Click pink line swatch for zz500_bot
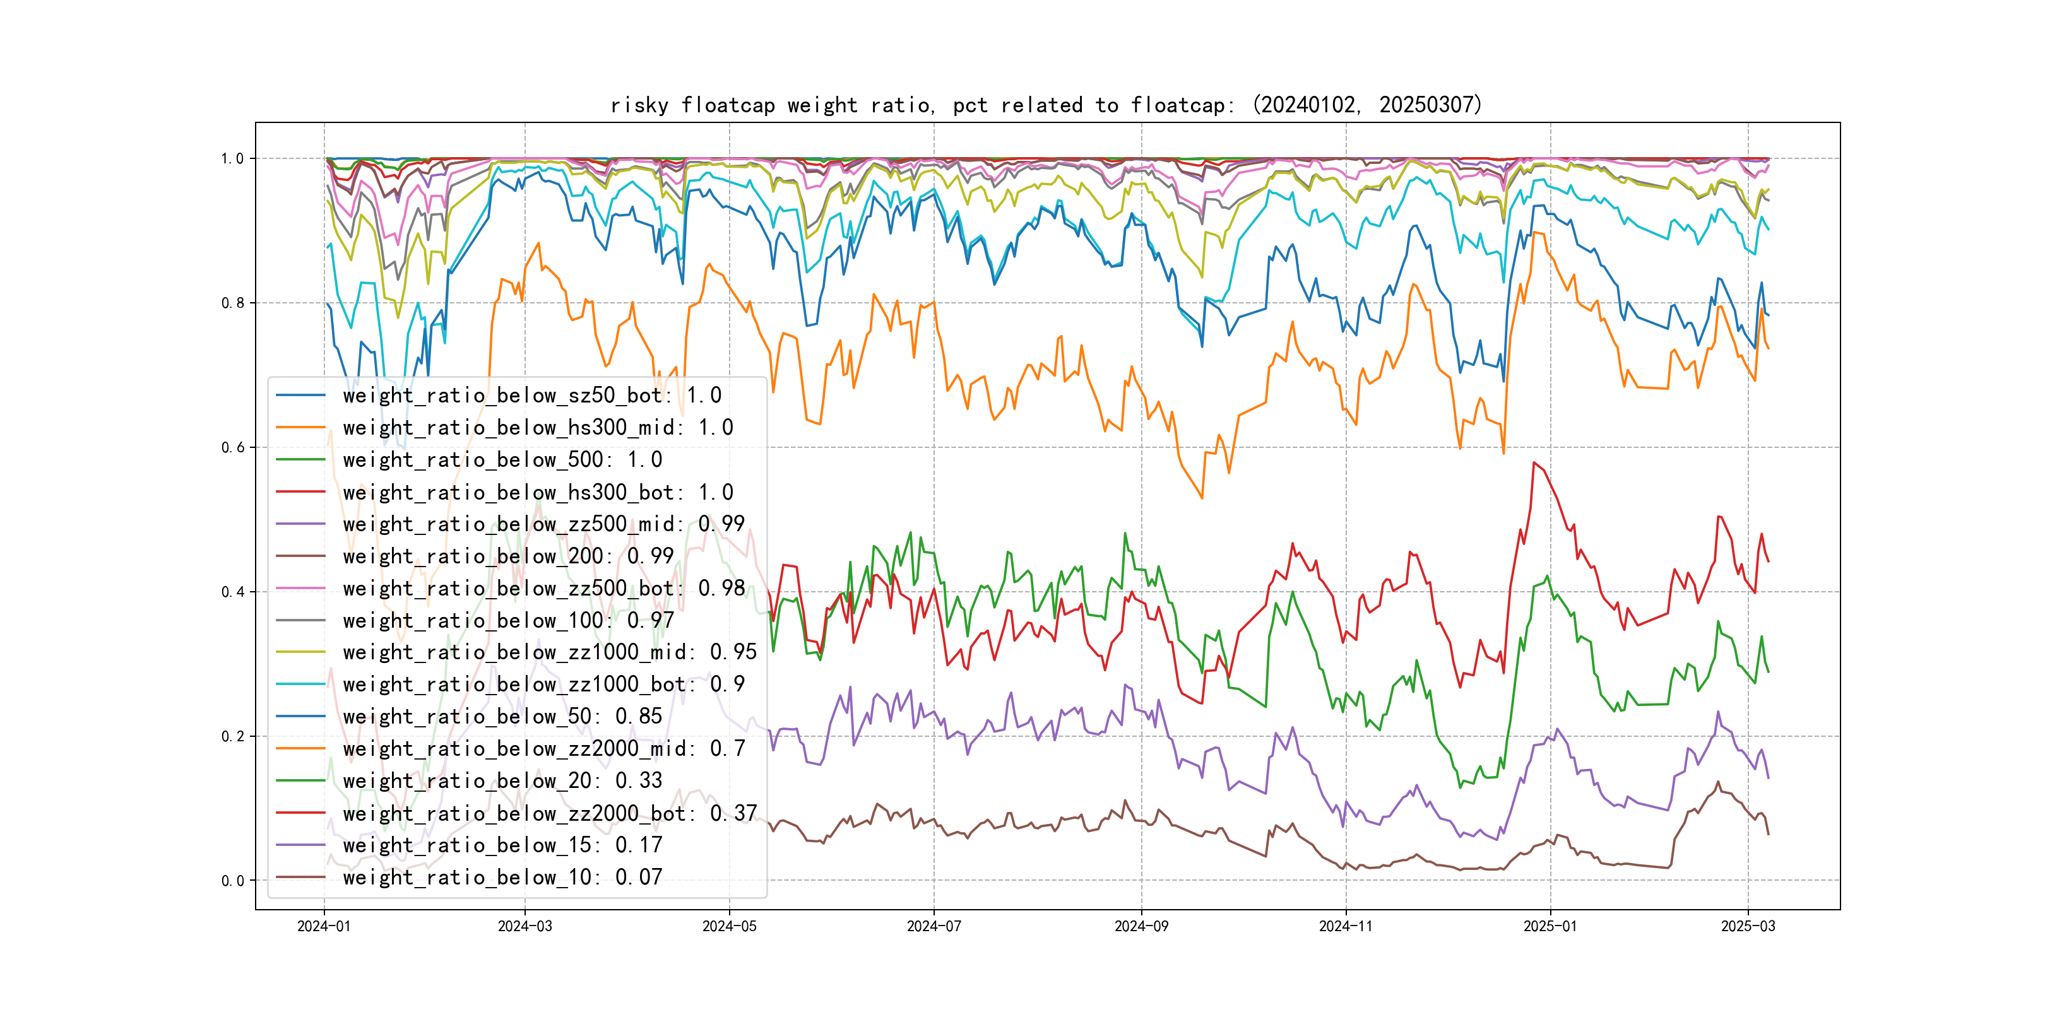 301,589
